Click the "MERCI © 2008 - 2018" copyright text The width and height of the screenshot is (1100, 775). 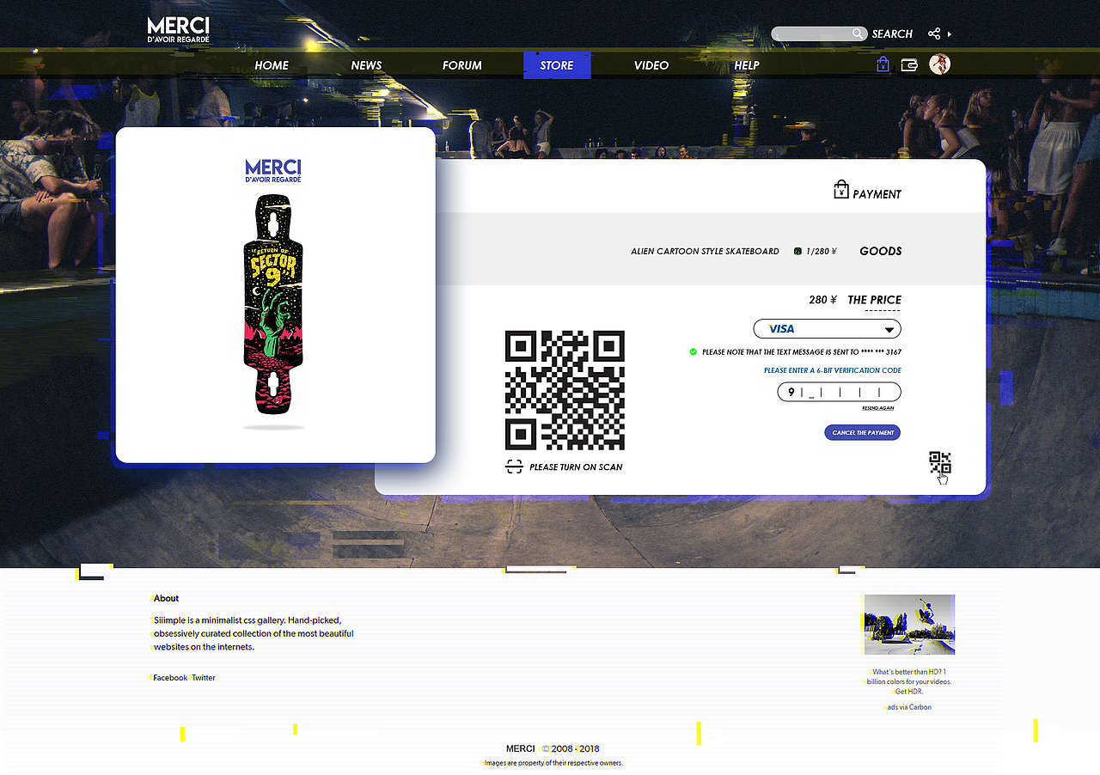tap(553, 748)
